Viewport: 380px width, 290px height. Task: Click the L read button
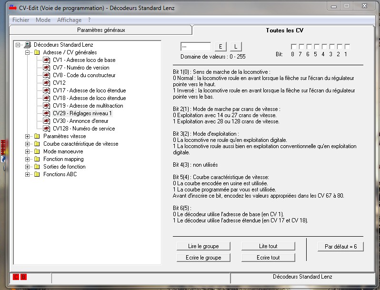[236, 47]
